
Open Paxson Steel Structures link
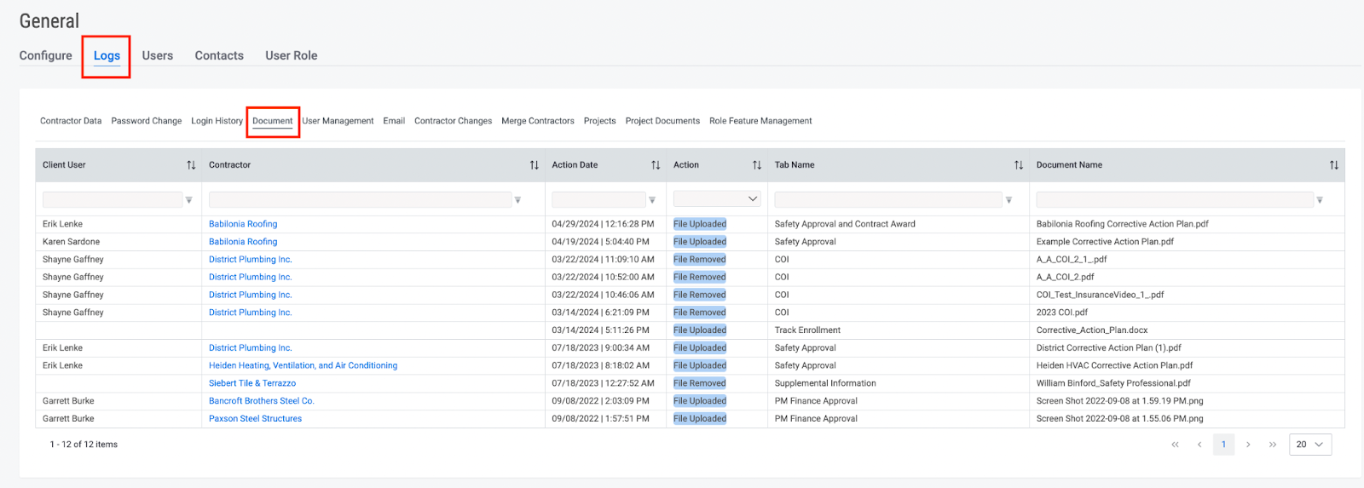tap(255, 419)
